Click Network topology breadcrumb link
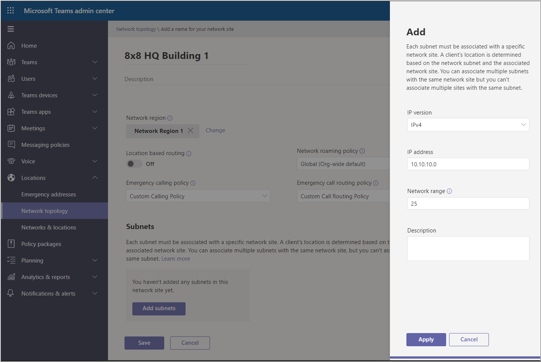The width and height of the screenshot is (541, 362). click(x=136, y=29)
